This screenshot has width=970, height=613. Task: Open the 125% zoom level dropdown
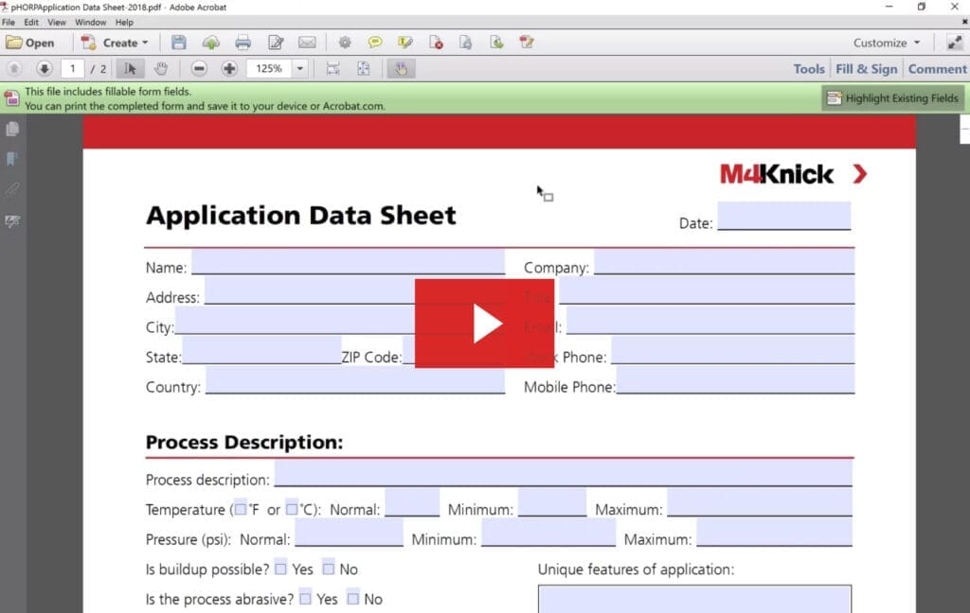(300, 68)
